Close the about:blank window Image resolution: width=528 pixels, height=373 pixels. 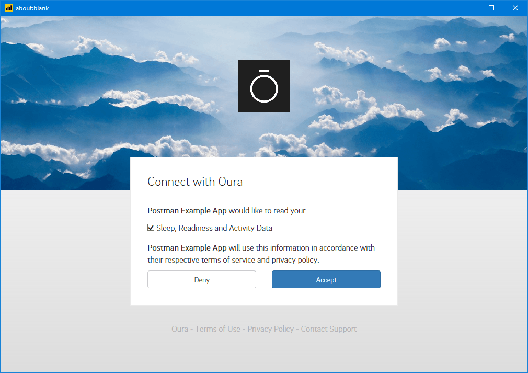[515, 8]
